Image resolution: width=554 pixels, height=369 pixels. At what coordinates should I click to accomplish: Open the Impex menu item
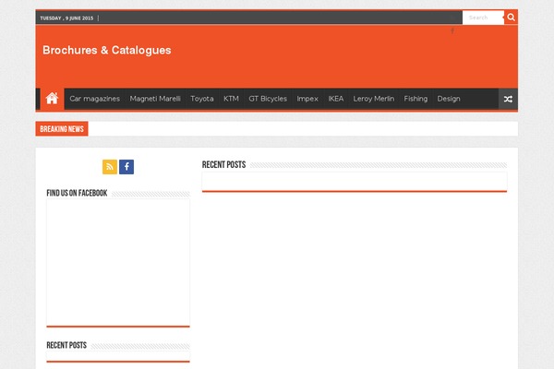coord(307,99)
